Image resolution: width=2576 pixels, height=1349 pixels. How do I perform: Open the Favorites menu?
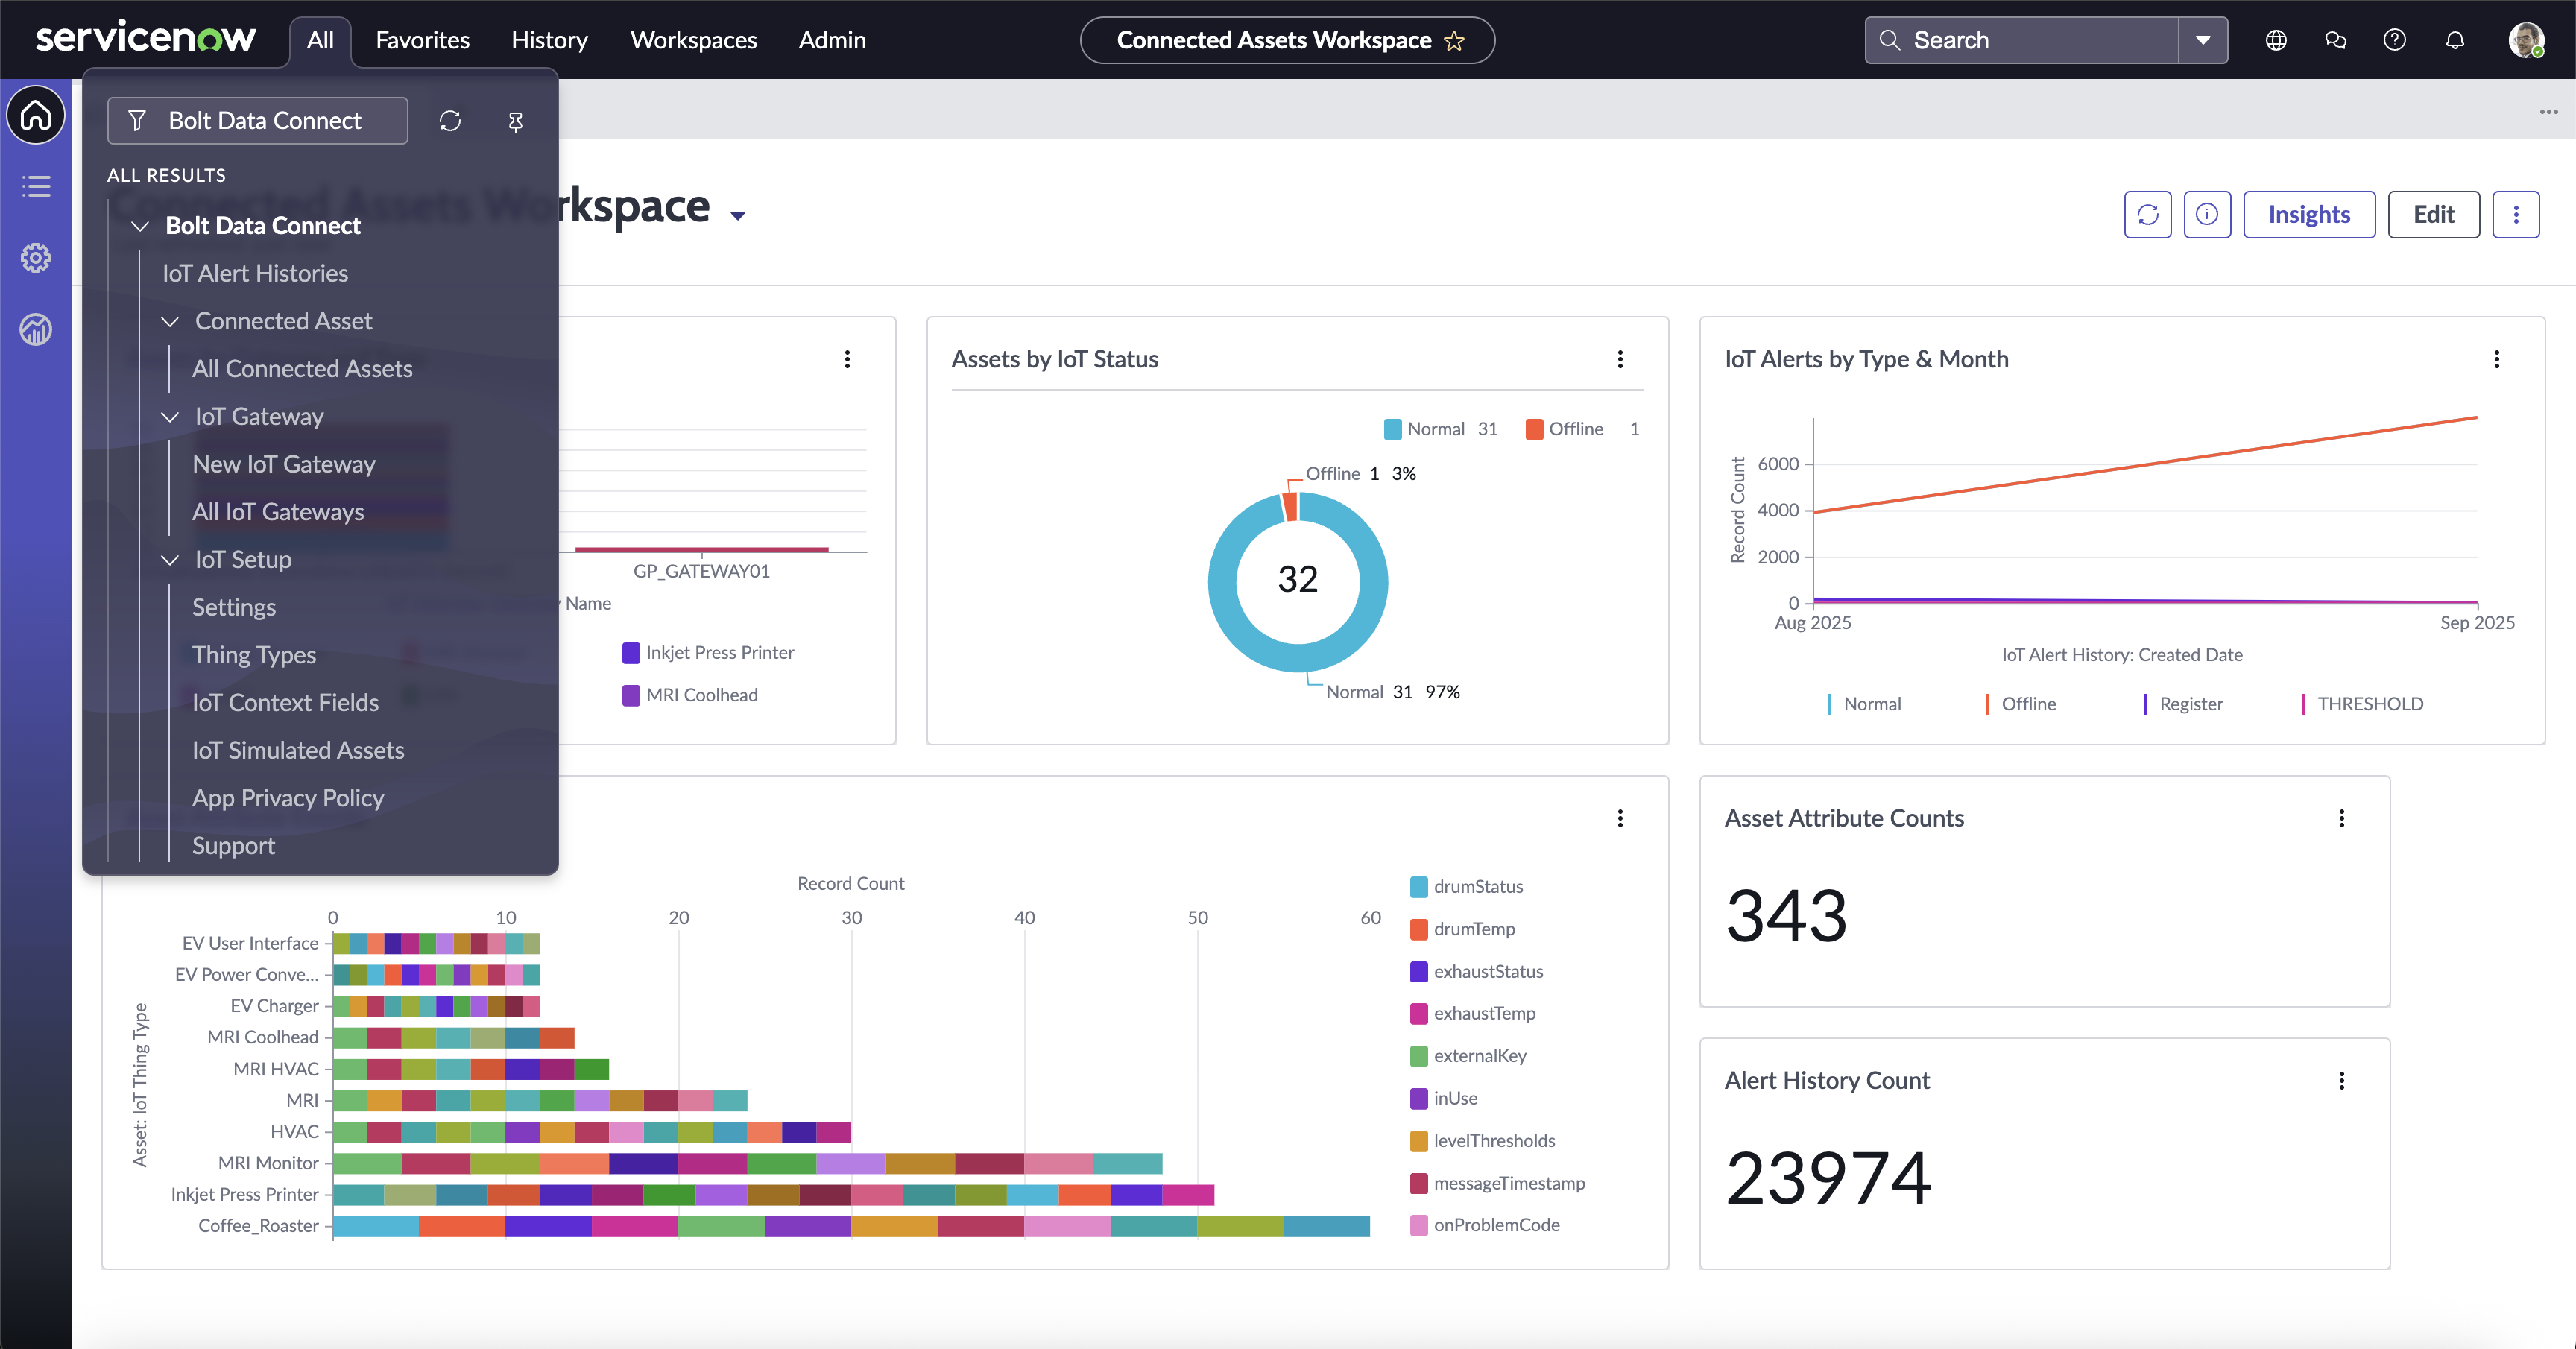422,40
